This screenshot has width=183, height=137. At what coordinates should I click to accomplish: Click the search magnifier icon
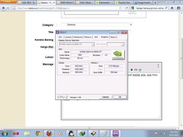coord(166,8)
